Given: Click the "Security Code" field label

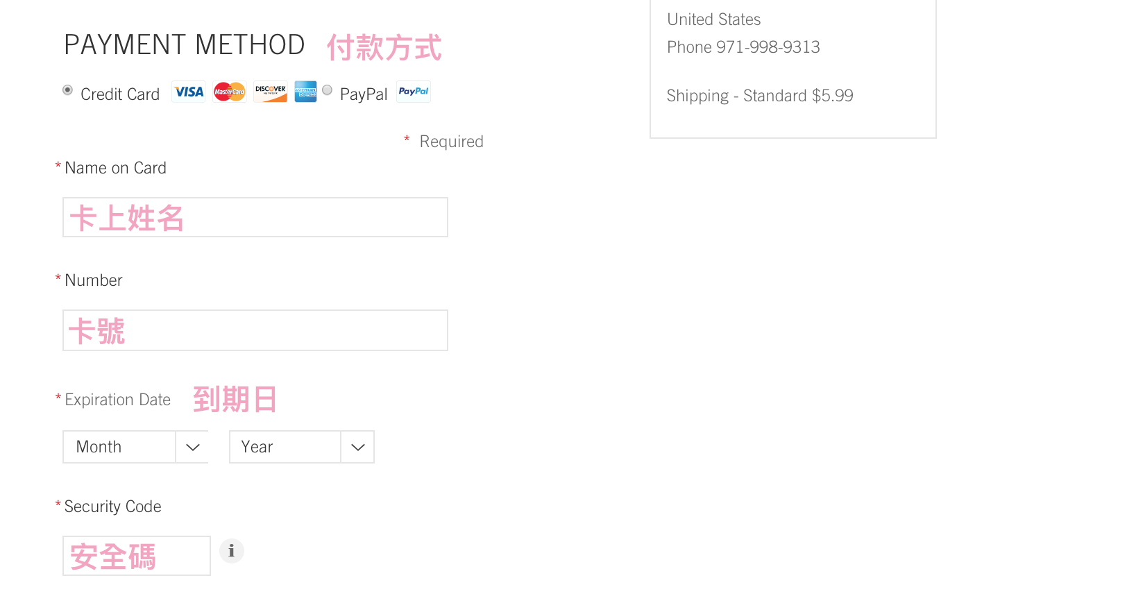Looking at the screenshot, I should (x=112, y=507).
